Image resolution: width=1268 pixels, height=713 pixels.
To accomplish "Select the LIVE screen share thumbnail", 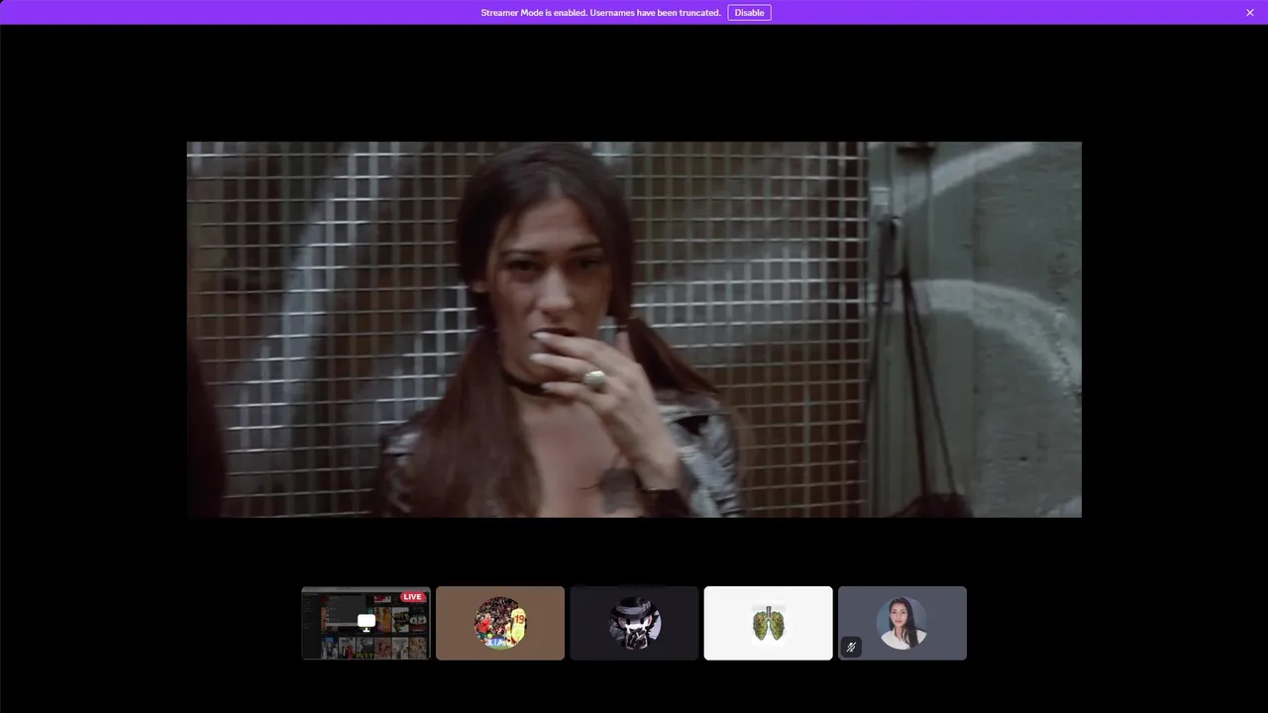I will (367, 623).
